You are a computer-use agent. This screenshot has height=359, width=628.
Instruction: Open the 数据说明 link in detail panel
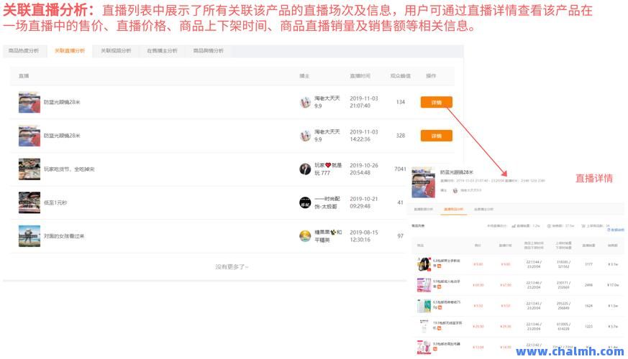pos(616,230)
